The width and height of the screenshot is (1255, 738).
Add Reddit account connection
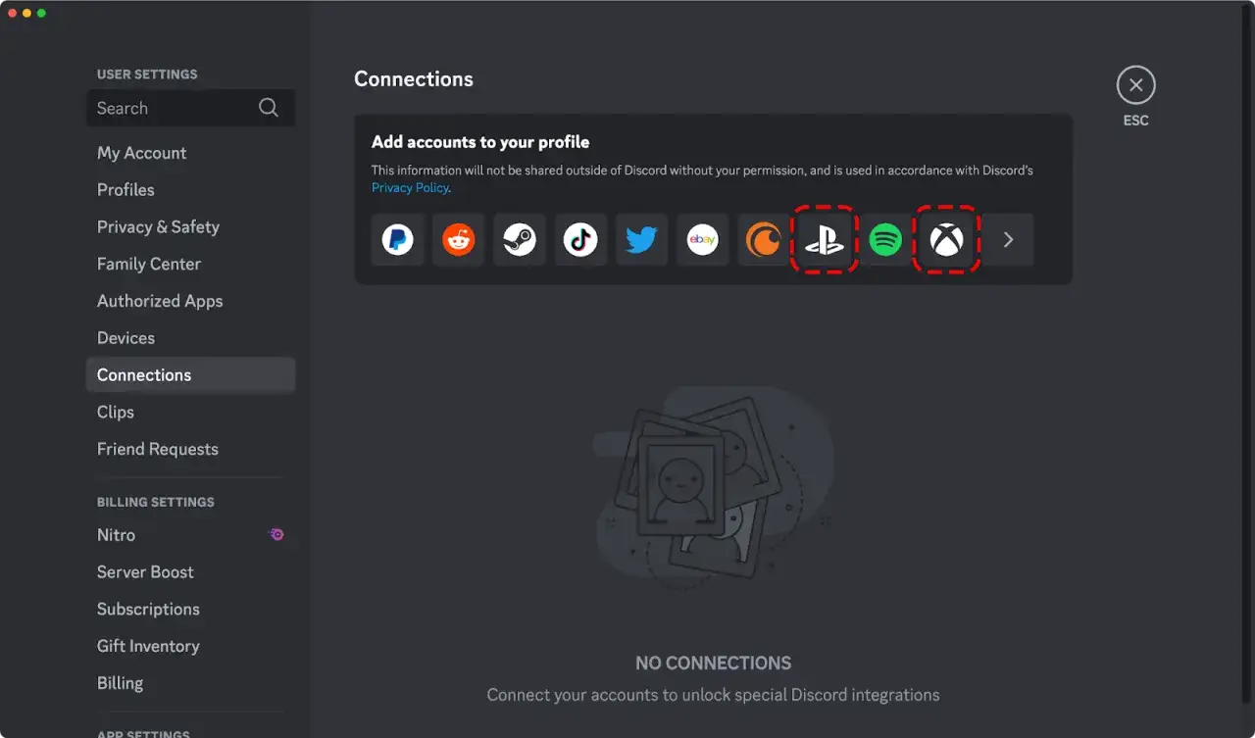point(458,240)
